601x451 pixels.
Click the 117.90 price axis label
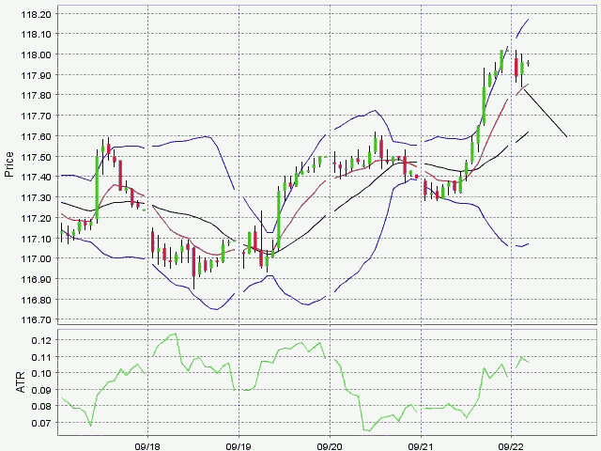click(x=37, y=75)
